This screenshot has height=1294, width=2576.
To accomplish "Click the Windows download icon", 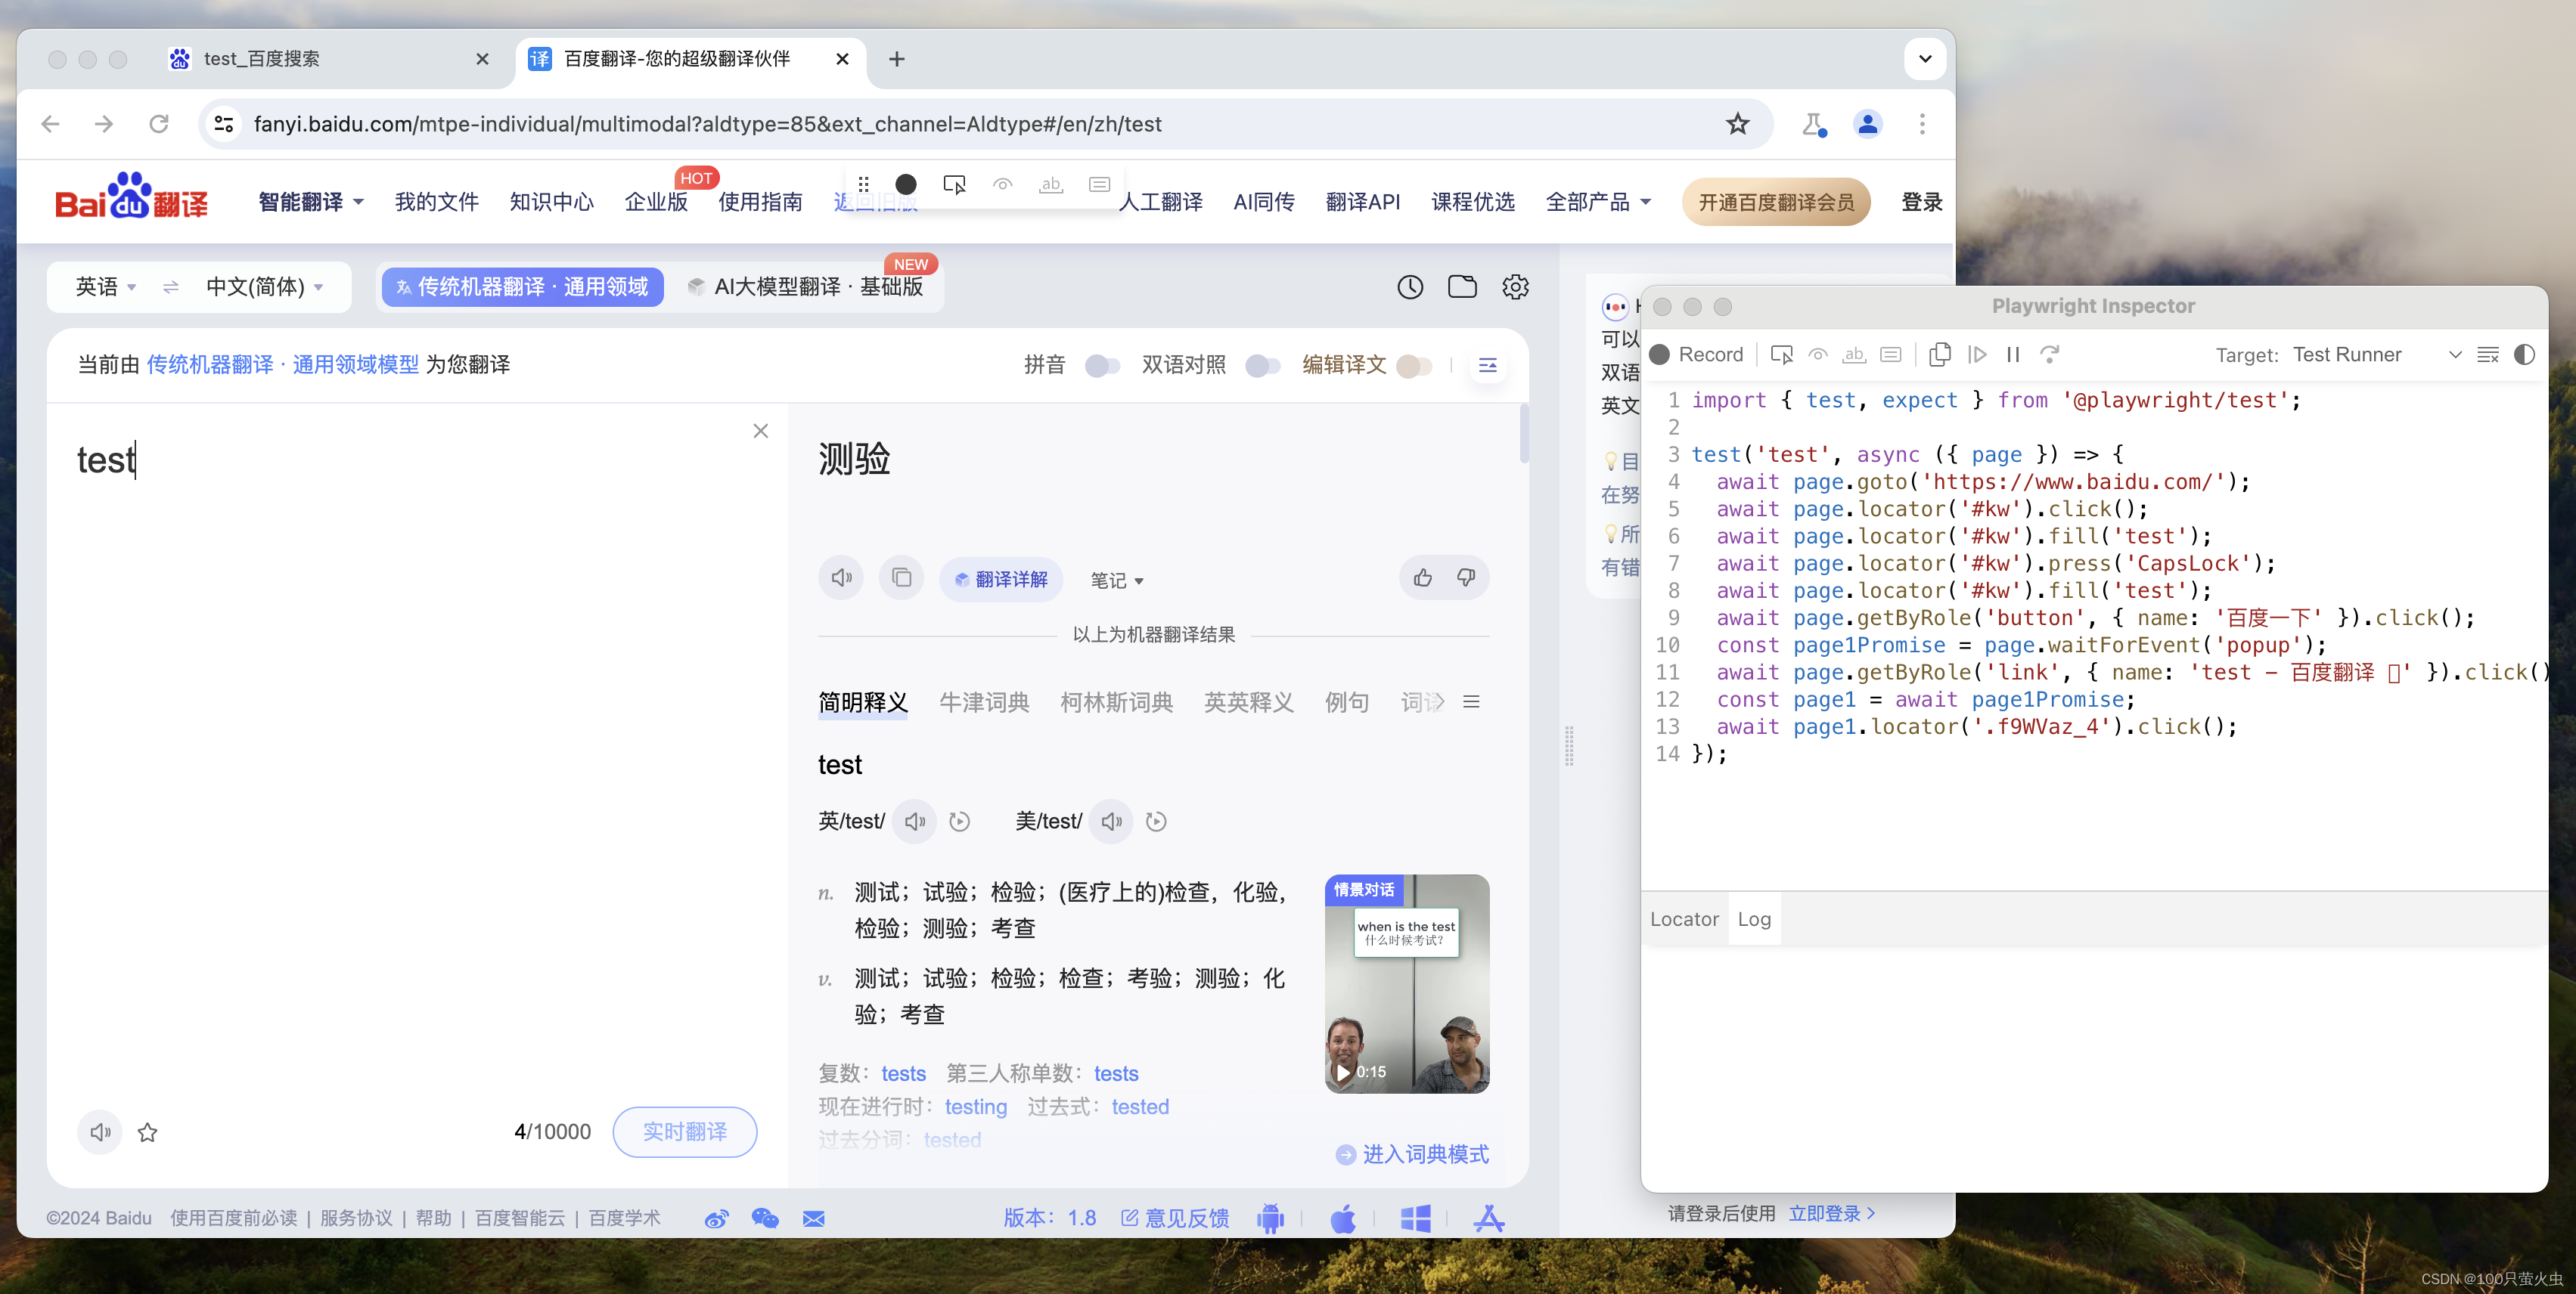I will (x=1415, y=1218).
